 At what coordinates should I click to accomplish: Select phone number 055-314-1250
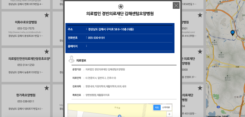(x=26, y=65)
